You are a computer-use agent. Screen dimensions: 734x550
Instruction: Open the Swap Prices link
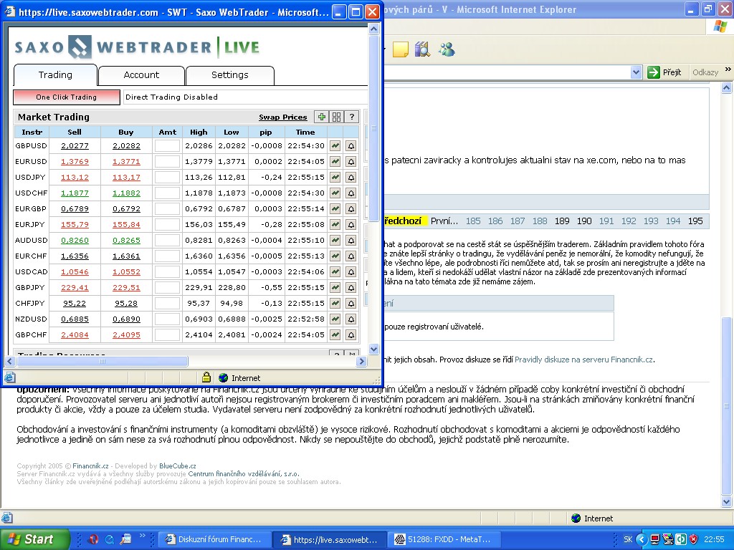pos(282,117)
